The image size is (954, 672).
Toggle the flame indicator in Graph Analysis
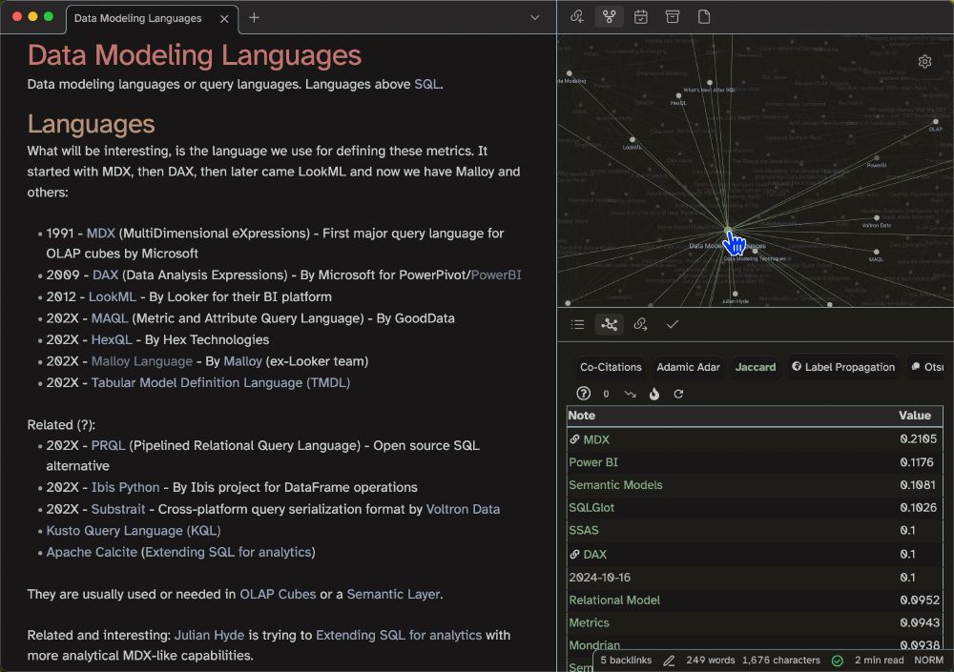[x=654, y=394]
